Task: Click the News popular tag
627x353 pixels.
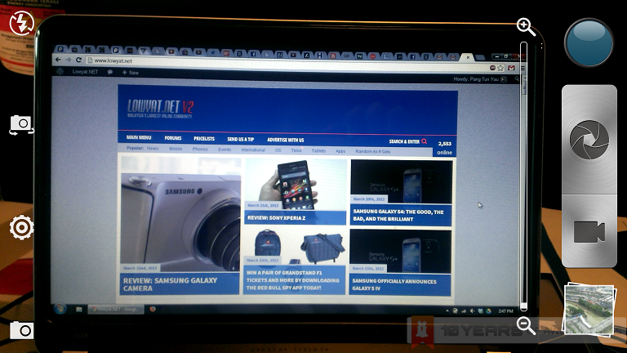Action: tap(153, 148)
